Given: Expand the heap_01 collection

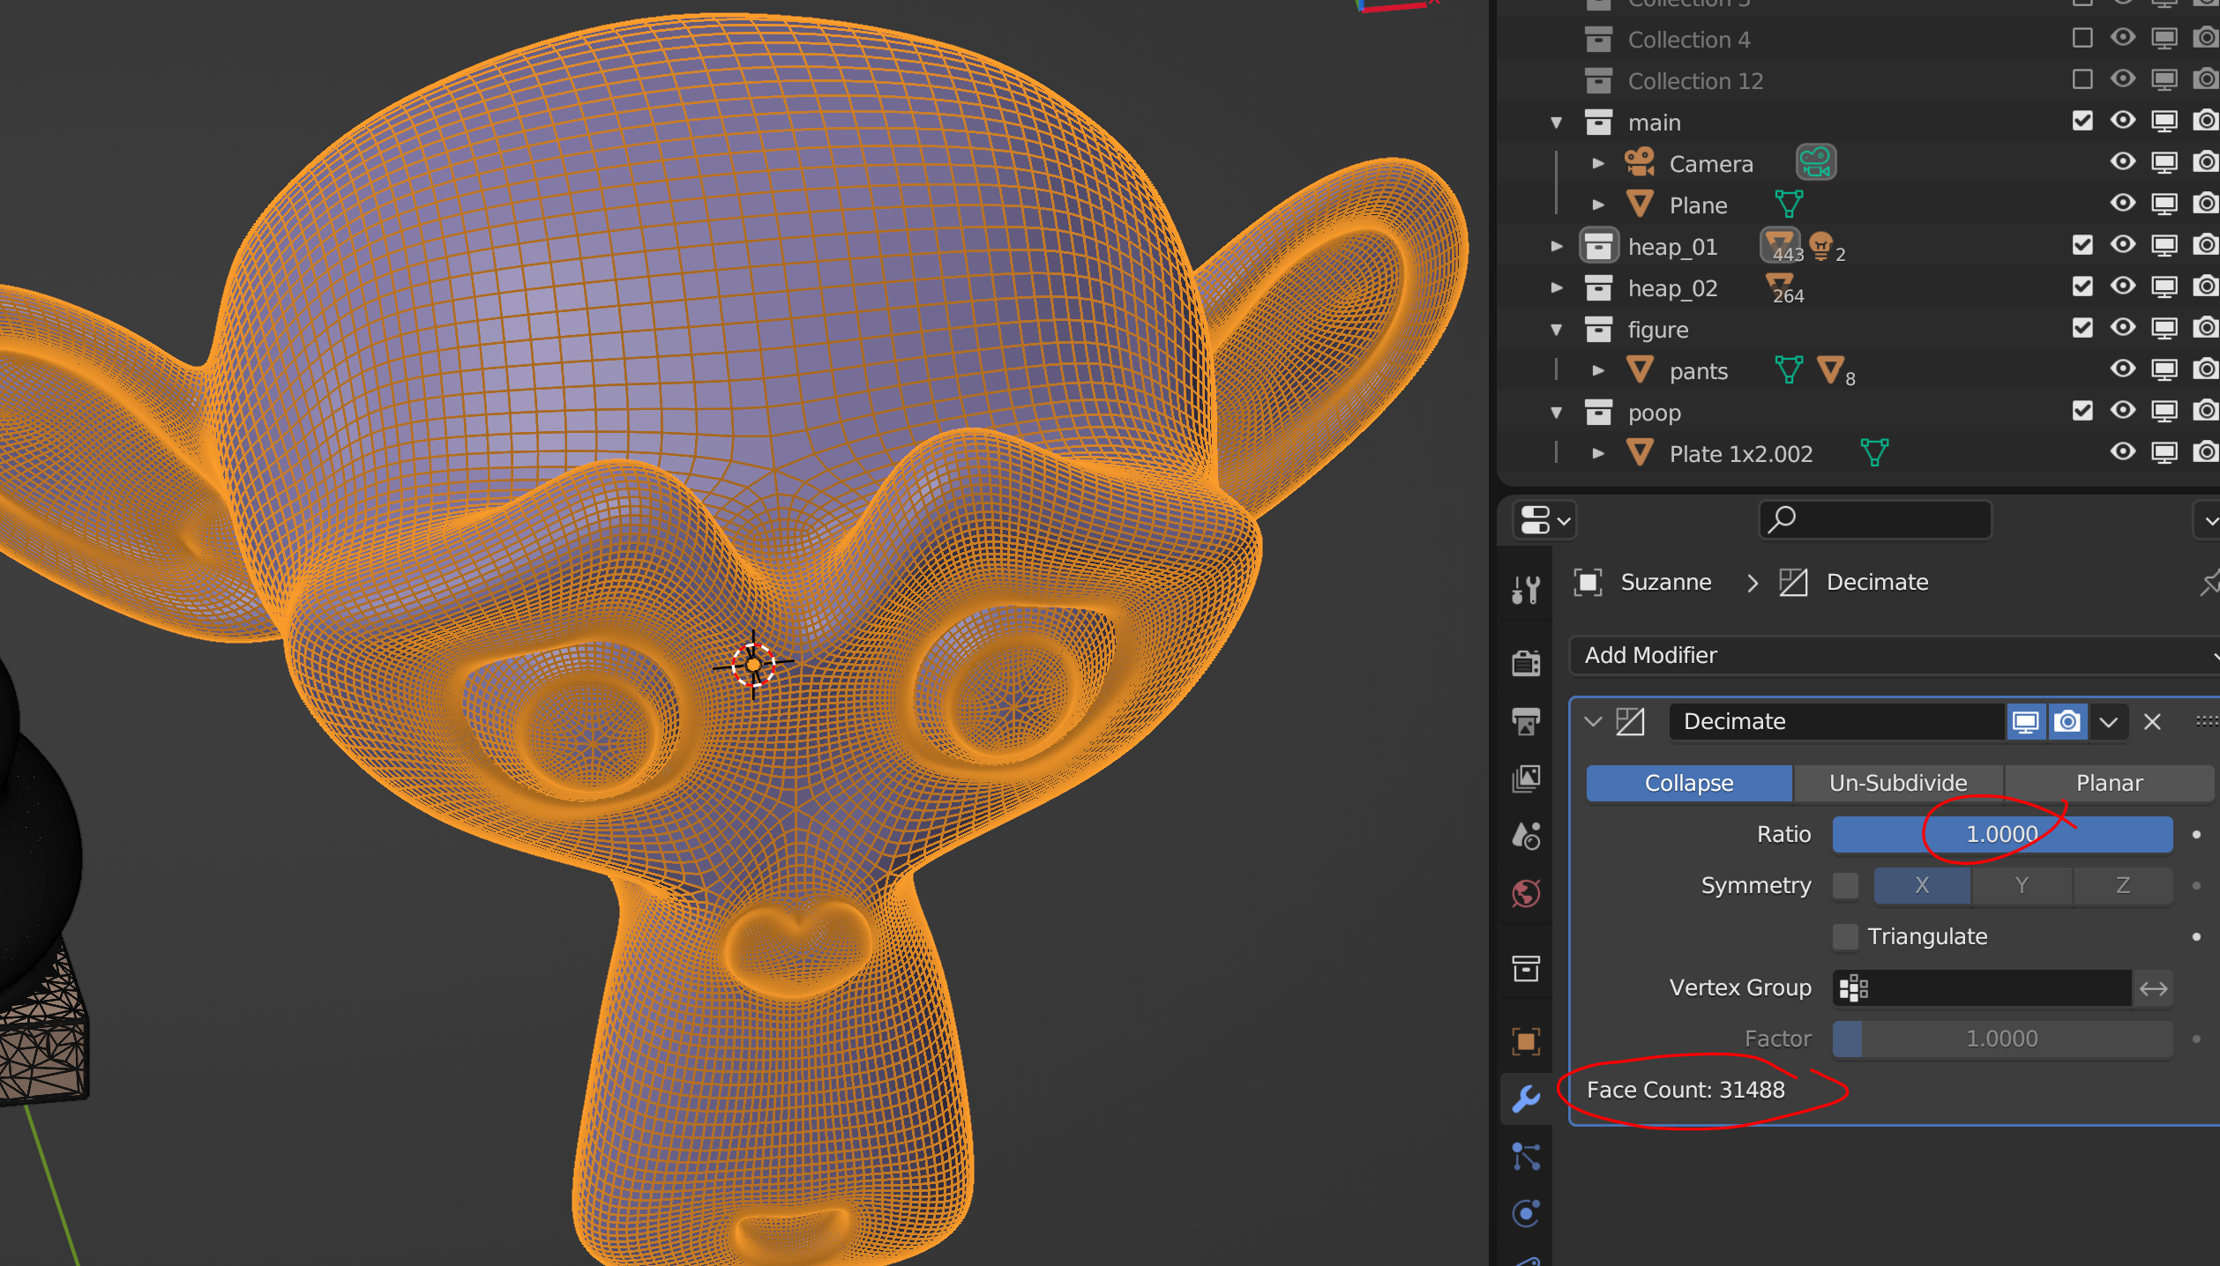Looking at the screenshot, I should (1557, 246).
